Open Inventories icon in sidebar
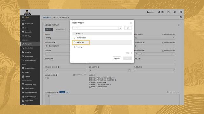 point(23,56)
